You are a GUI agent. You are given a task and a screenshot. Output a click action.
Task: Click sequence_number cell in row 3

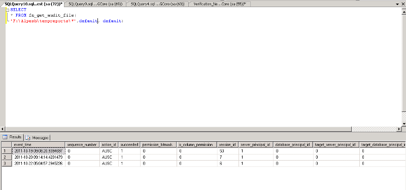[x=82, y=163]
